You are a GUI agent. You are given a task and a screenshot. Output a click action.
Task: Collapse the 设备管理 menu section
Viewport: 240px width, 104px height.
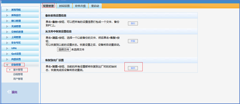tap(20, 65)
